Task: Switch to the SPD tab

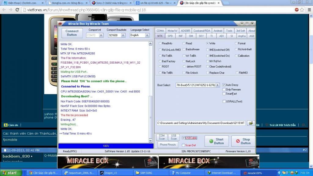Action: 170,36
